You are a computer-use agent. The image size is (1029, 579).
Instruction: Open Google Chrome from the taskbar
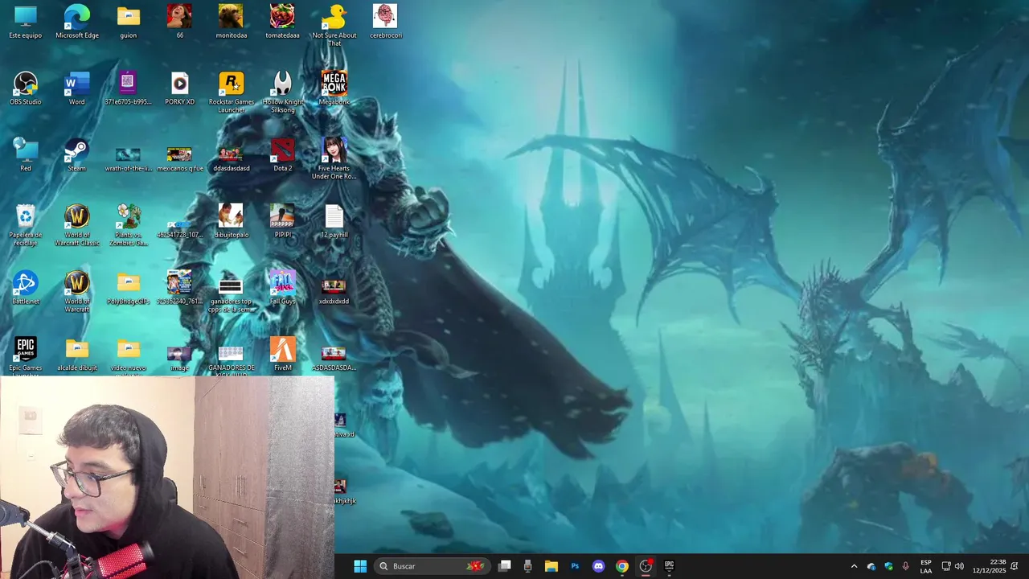[622, 566]
